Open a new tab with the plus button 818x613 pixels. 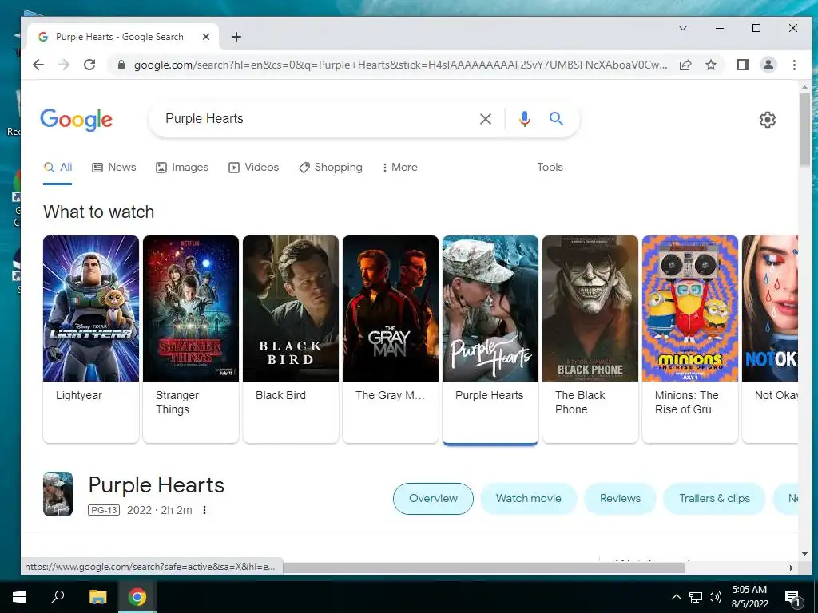click(x=236, y=37)
